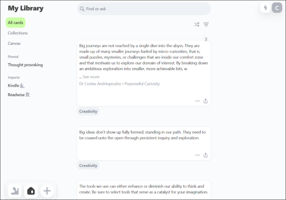Image resolution: width=286 pixels, height=200 pixels.
Task: Open the user profile avatar C
Action: (277, 7)
